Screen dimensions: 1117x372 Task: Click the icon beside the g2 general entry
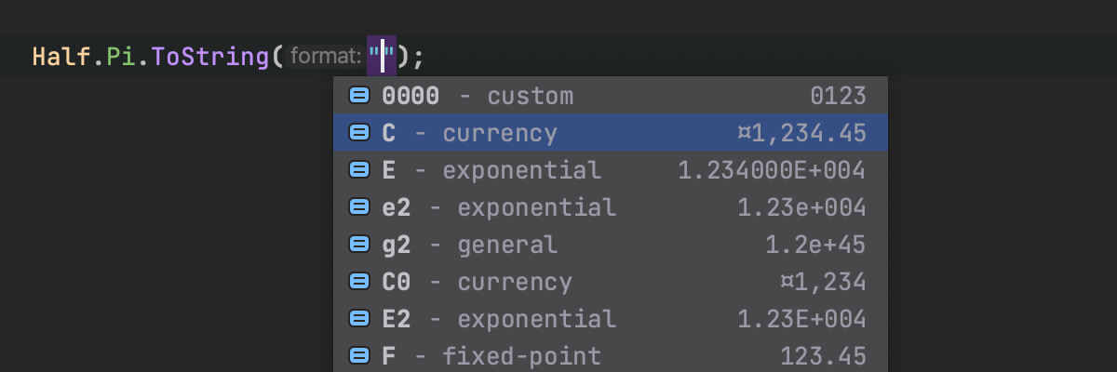pos(359,245)
